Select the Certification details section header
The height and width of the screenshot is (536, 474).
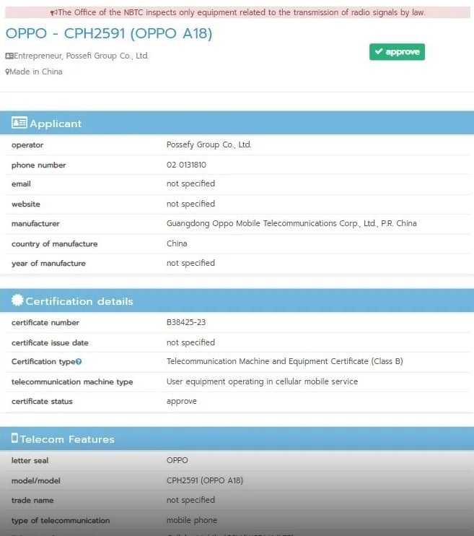coord(237,301)
